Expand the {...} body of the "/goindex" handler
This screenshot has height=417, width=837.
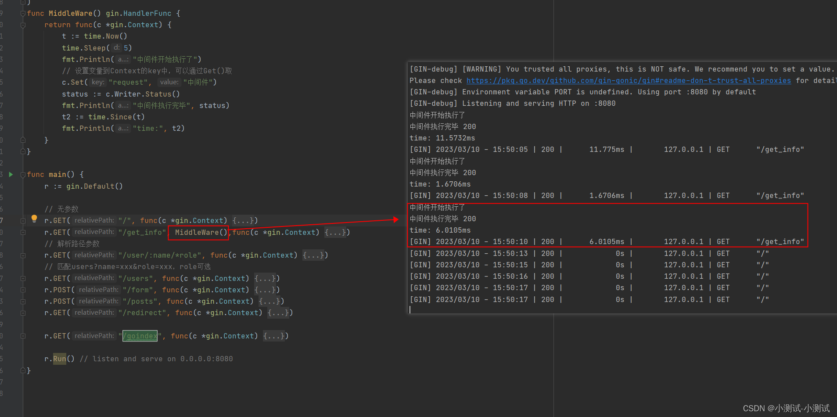(x=274, y=336)
